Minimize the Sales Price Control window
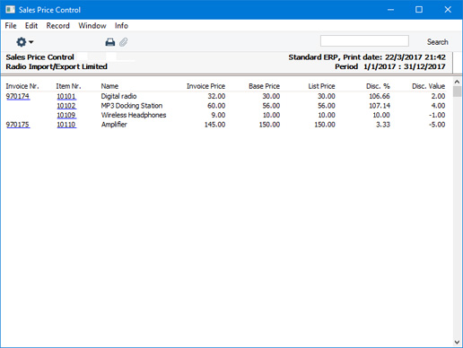The width and height of the screenshot is (463, 348). 390,10
